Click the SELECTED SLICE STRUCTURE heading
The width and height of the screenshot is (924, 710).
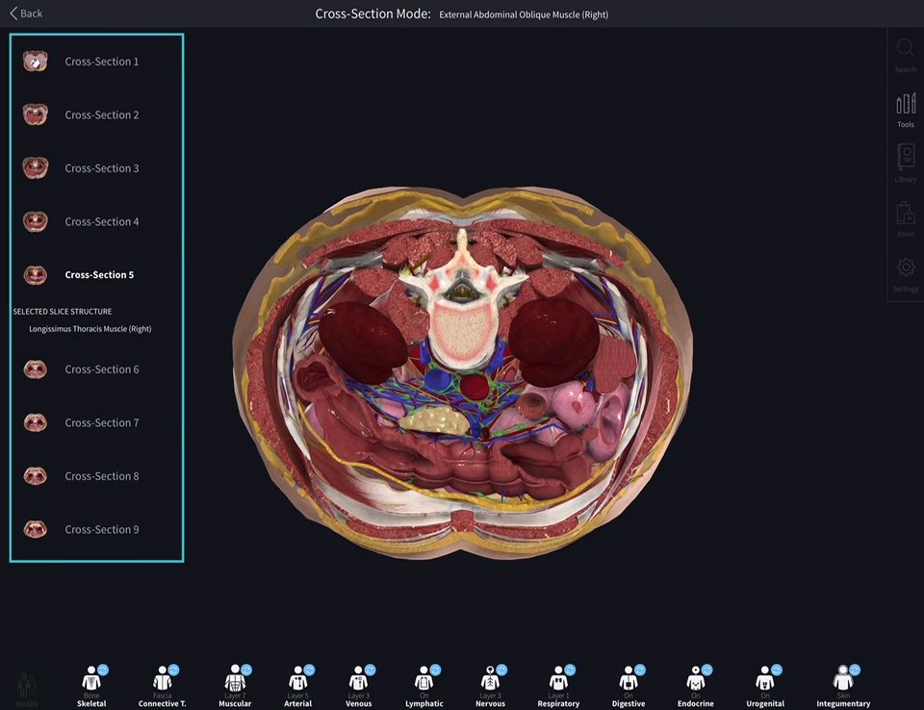(x=63, y=311)
